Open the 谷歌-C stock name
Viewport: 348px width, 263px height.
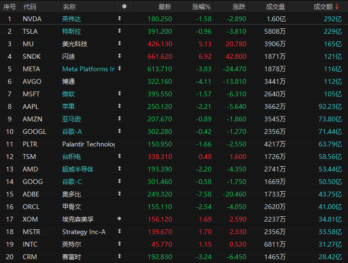(x=72, y=182)
